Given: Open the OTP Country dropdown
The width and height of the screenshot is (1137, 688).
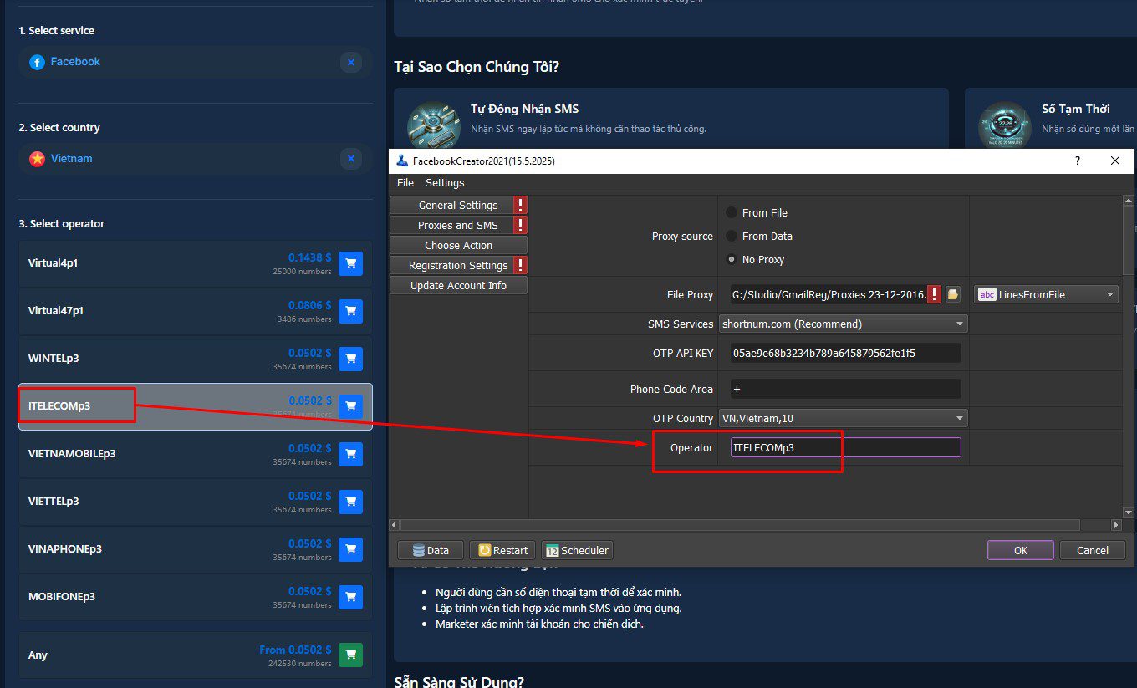Looking at the screenshot, I should (x=843, y=418).
